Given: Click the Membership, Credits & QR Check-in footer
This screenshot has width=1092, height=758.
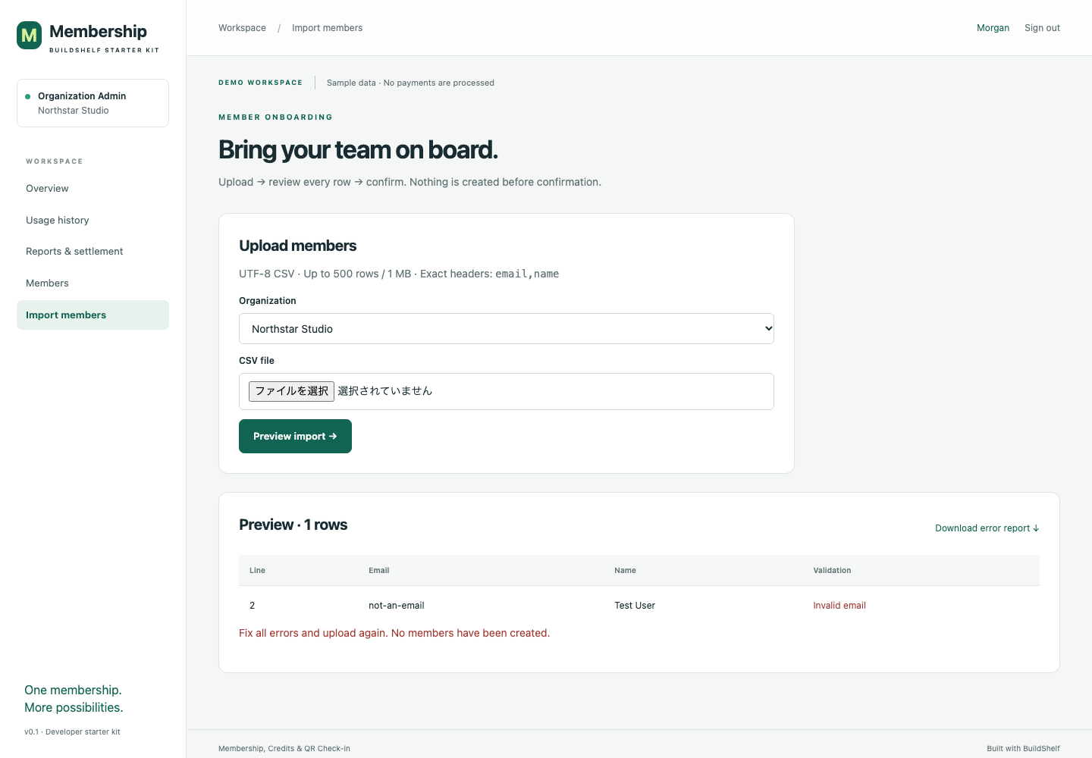Looking at the screenshot, I should point(284,748).
